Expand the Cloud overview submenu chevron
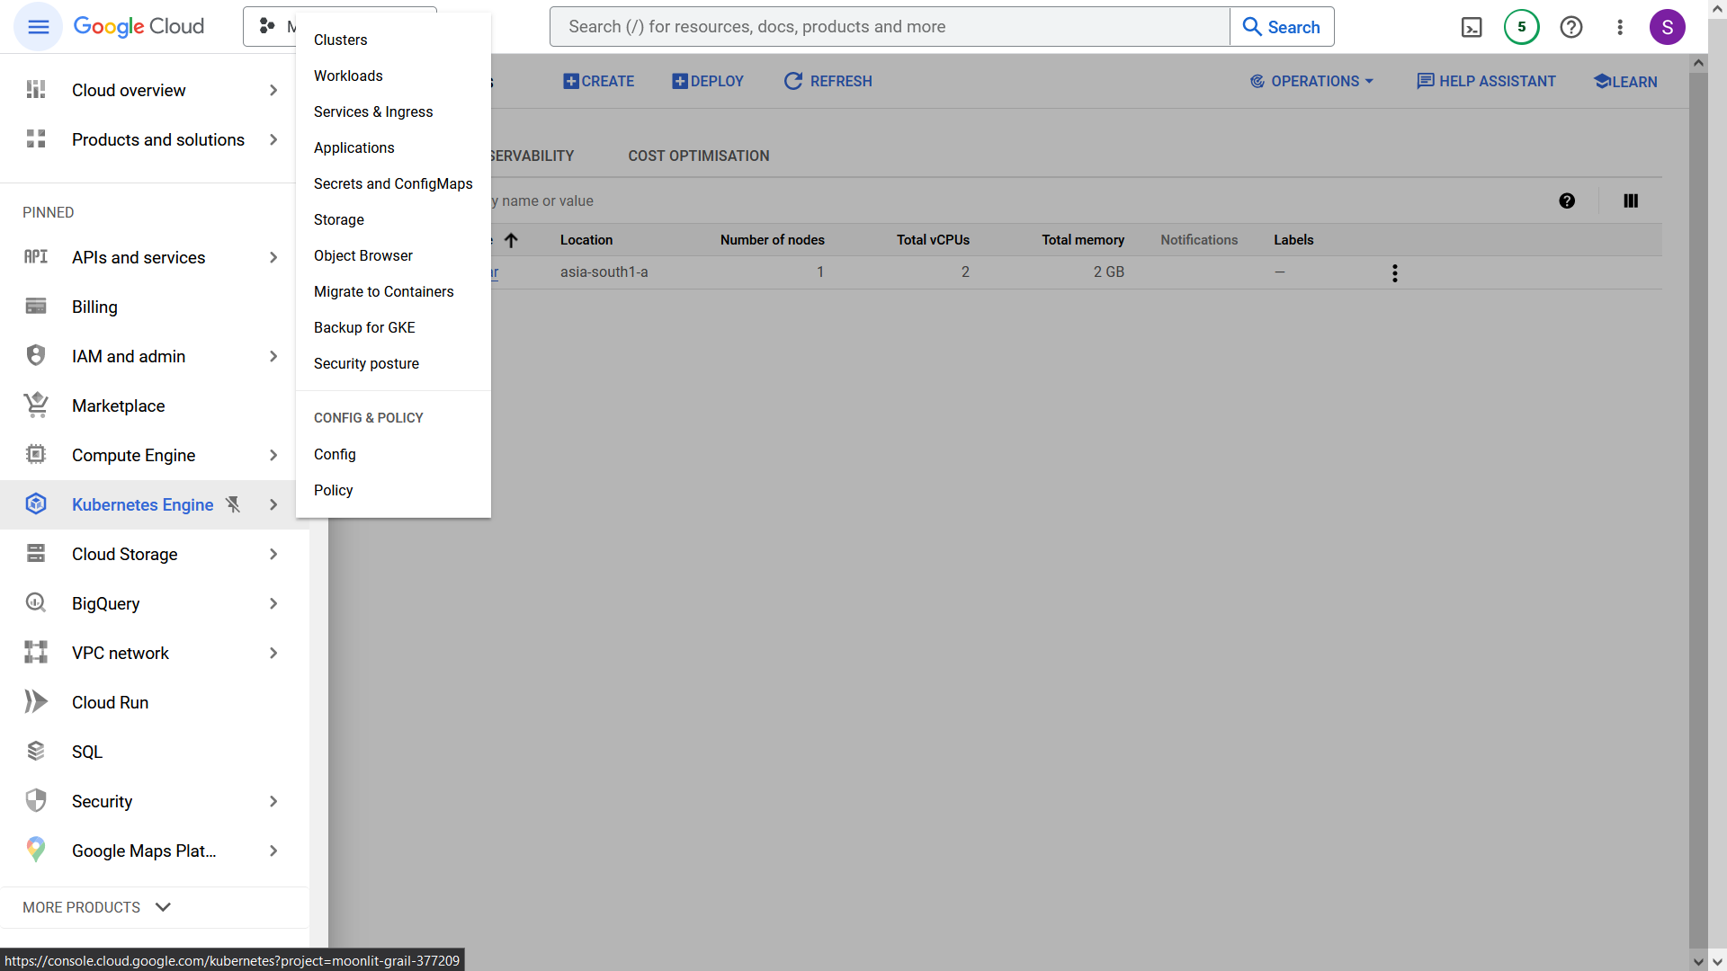Image resolution: width=1727 pixels, height=971 pixels. pos(273,90)
